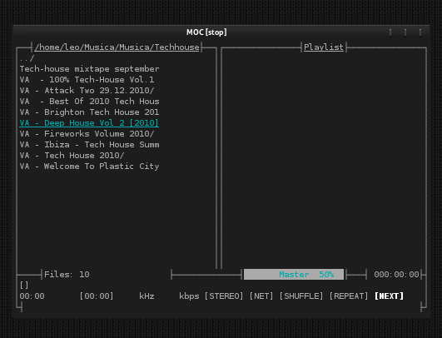Click the MOC [stop] window title
The height and width of the screenshot is (338, 442).
coord(206,32)
